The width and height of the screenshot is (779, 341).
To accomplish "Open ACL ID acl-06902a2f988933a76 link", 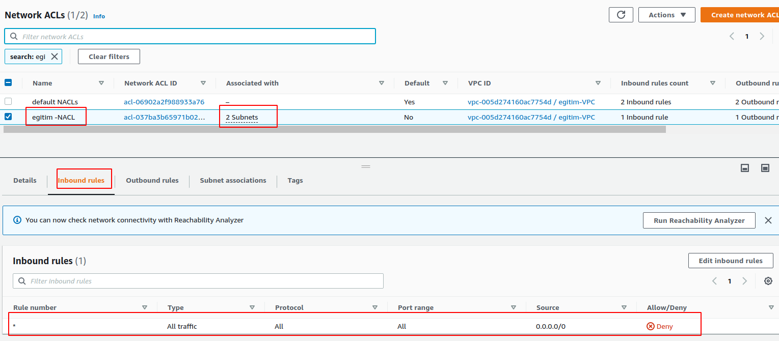I will coord(164,102).
